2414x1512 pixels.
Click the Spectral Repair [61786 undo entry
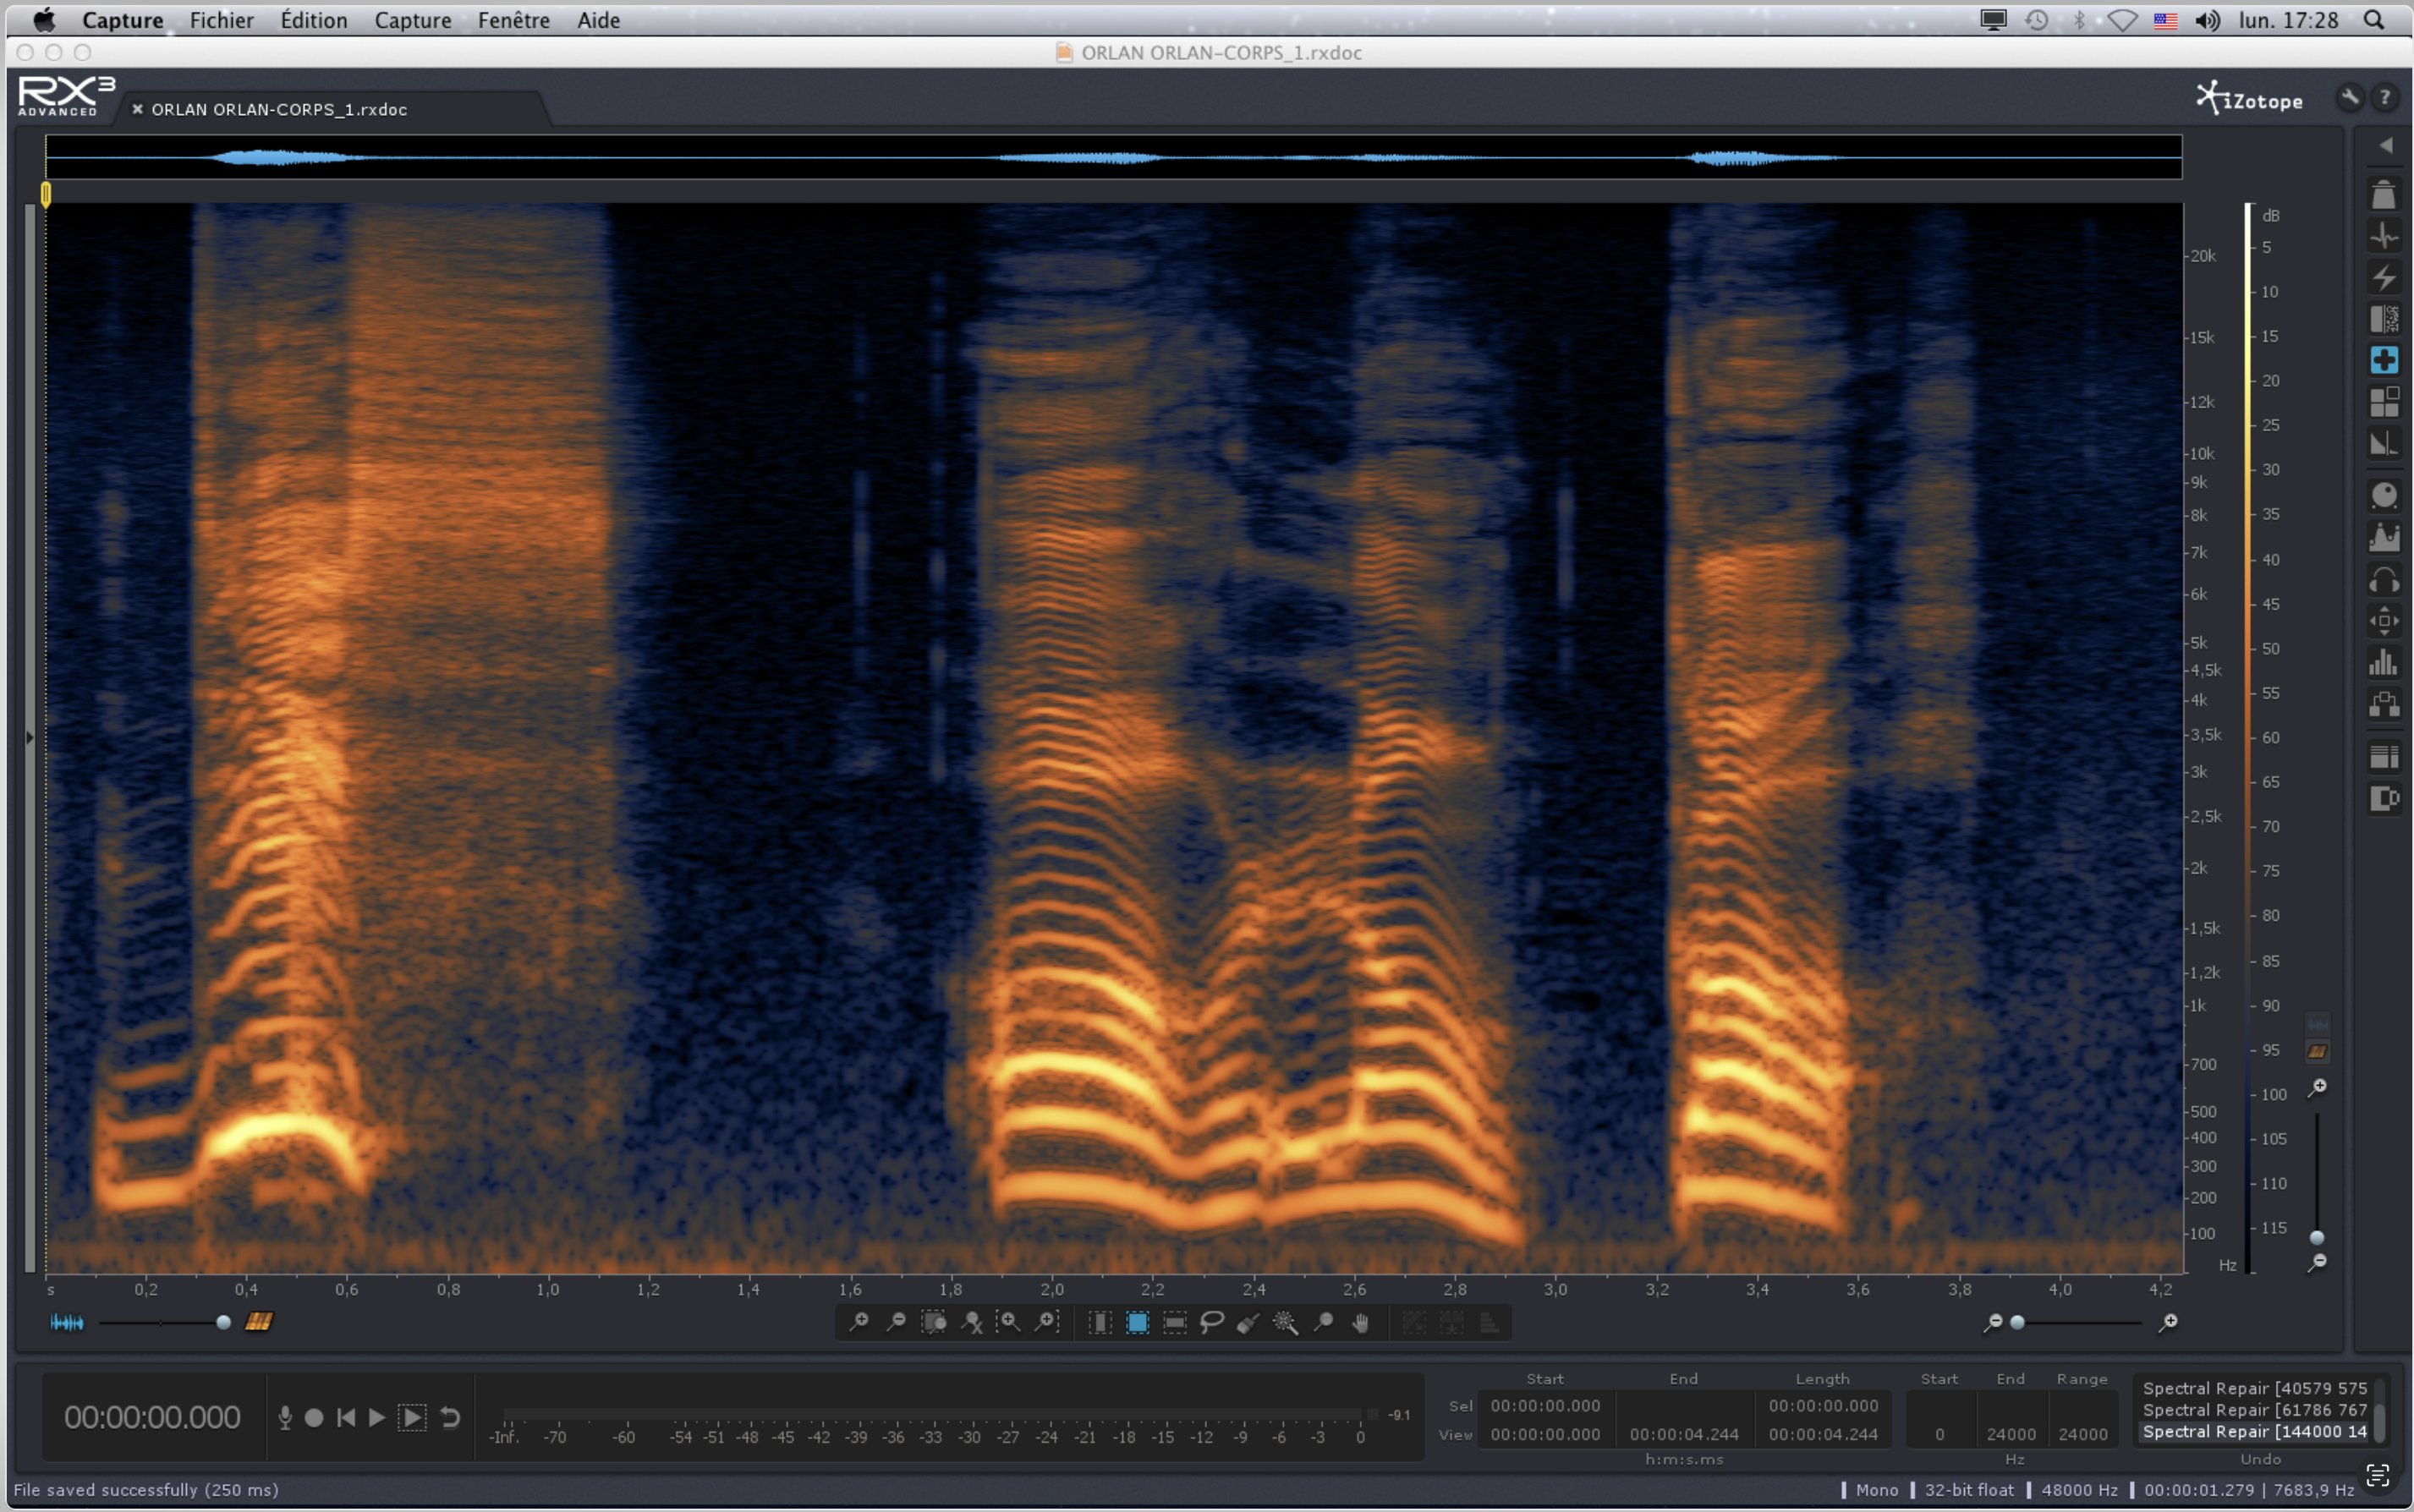coord(2254,1409)
